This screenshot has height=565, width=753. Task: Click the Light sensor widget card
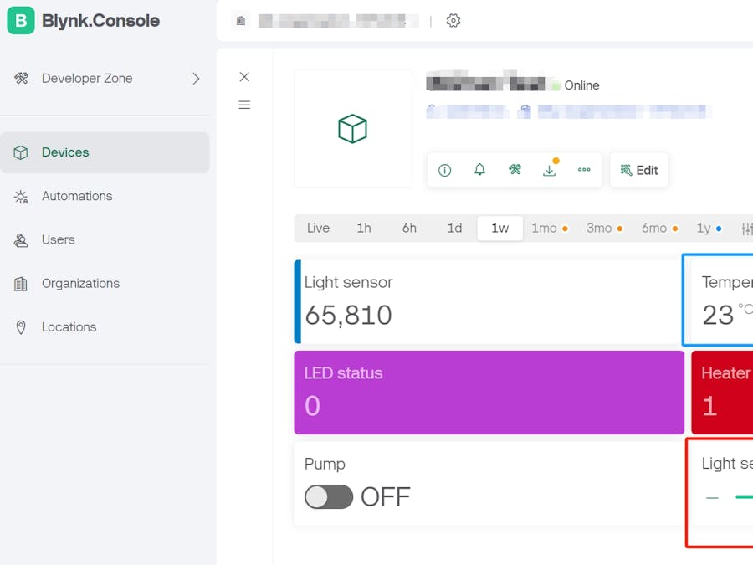tap(489, 301)
